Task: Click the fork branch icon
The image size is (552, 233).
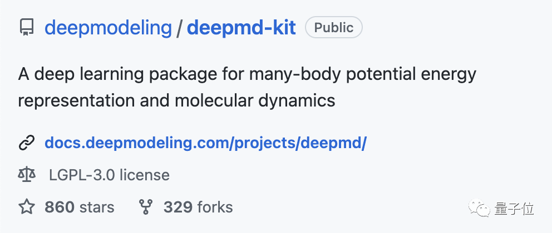Action: pos(146,207)
